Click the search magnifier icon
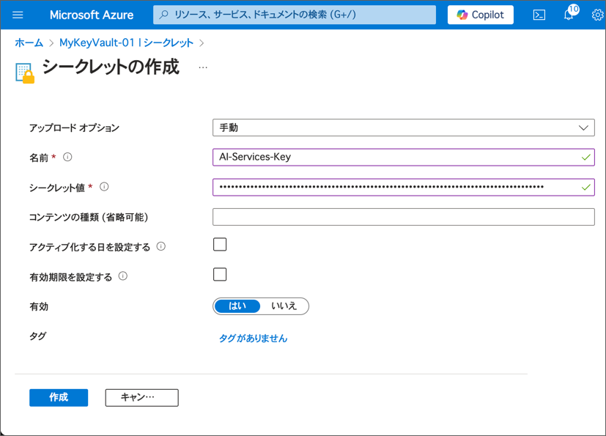Image resolution: width=606 pixels, height=436 pixels. tap(164, 15)
